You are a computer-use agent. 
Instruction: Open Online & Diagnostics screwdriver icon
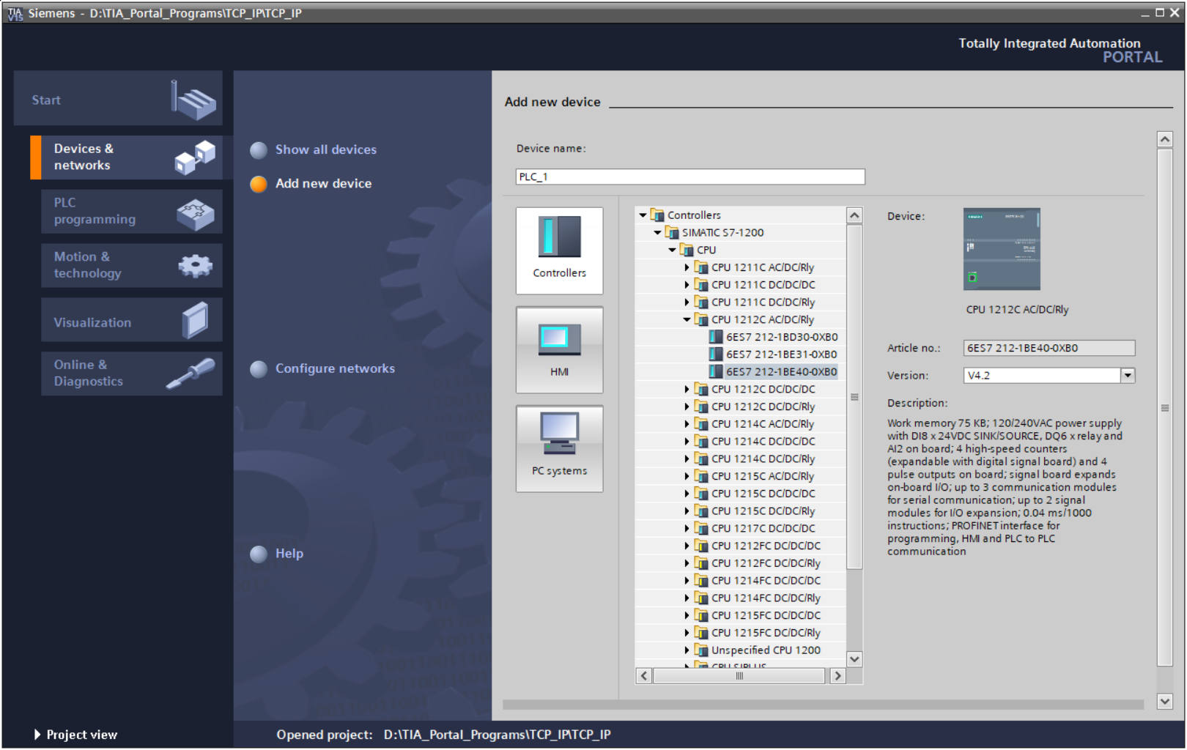(191, 374)
